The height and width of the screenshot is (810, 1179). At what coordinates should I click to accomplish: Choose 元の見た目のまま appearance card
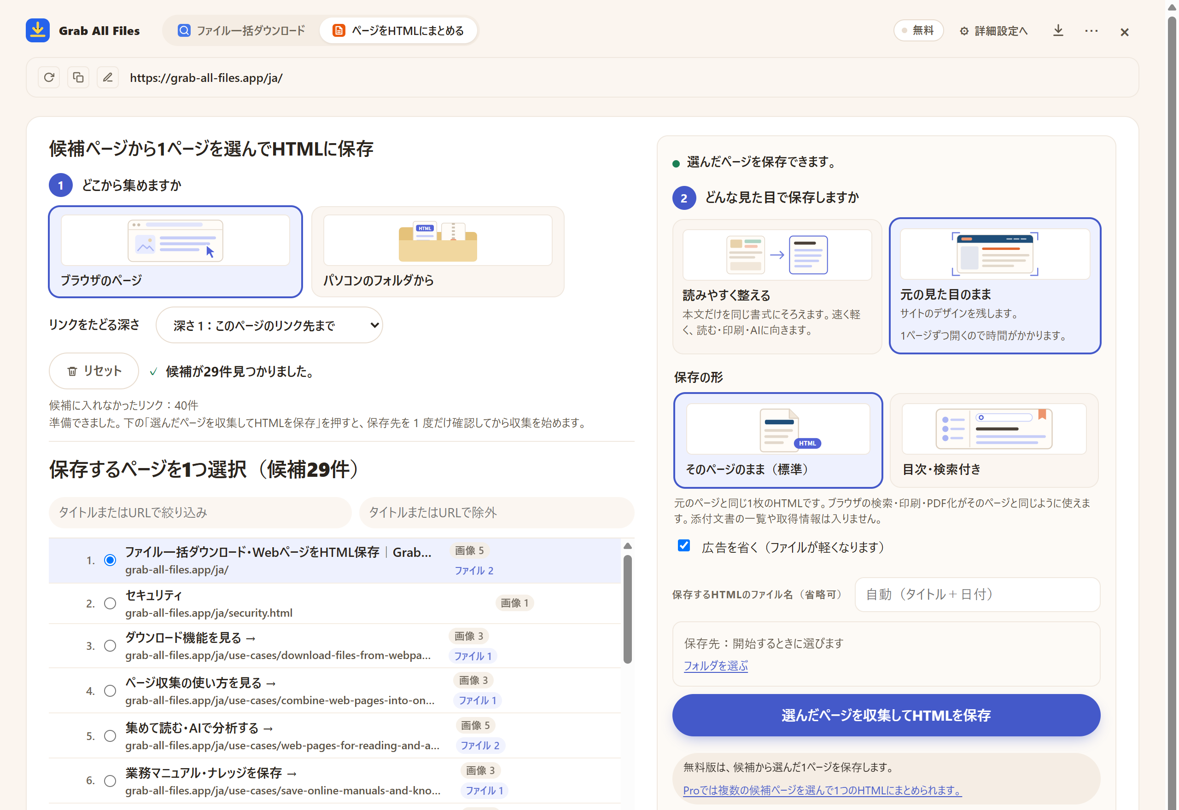(995, 286)
